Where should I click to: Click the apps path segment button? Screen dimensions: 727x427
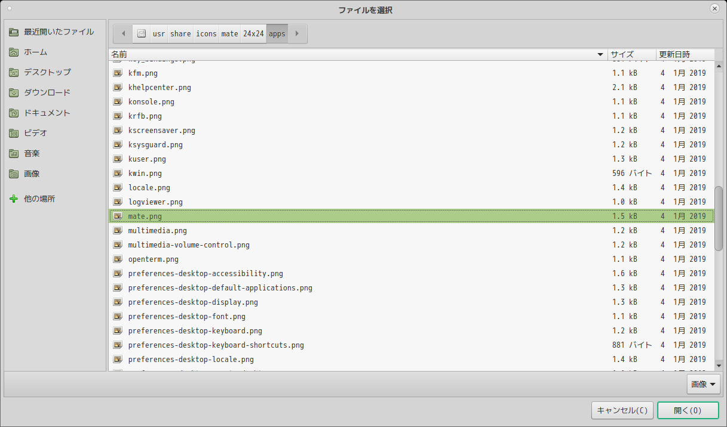tap(277, 34)
